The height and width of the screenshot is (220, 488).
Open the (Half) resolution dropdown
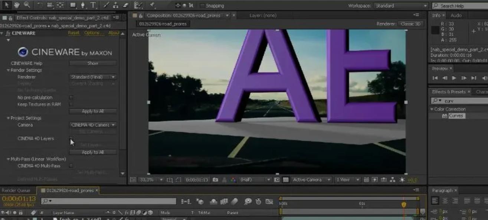pos(255,180)
